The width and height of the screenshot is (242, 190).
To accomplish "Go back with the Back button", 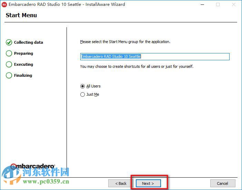I will (x=121, y=183).
